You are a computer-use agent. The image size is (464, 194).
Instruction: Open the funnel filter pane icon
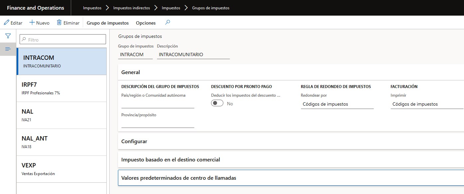click(8, 36)
